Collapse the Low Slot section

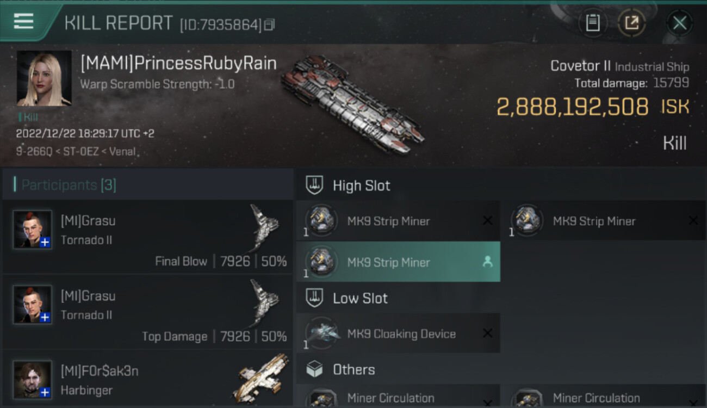point(360,298)
